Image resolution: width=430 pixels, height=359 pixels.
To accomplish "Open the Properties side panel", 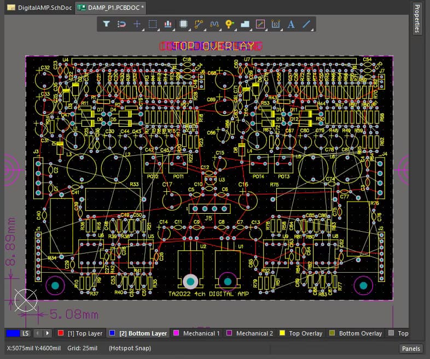I will click(x=417, y=19).
